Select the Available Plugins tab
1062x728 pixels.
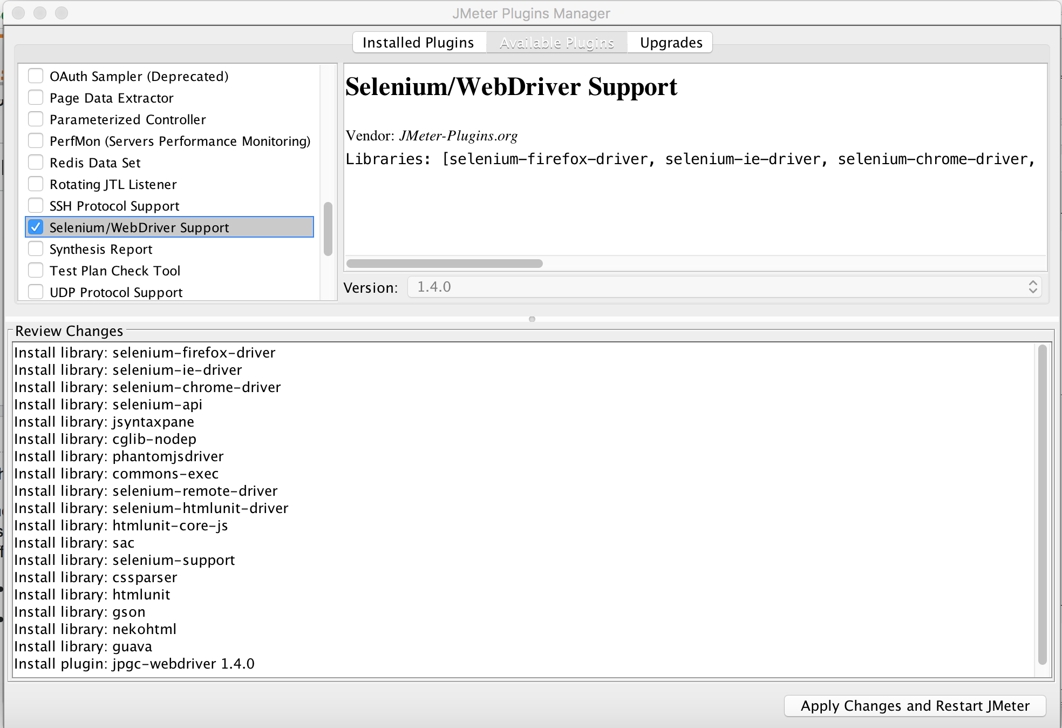(556, 43)
